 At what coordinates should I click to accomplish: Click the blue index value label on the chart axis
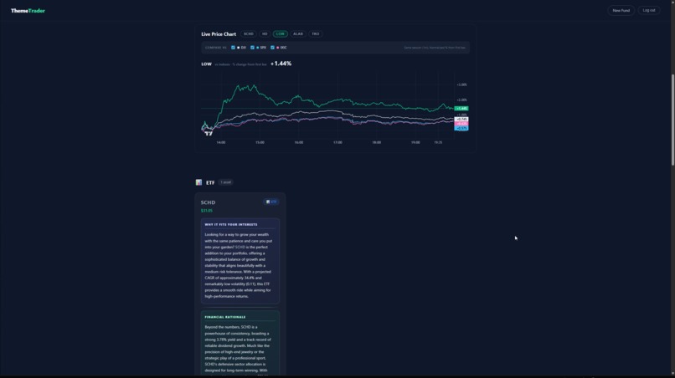461,128
